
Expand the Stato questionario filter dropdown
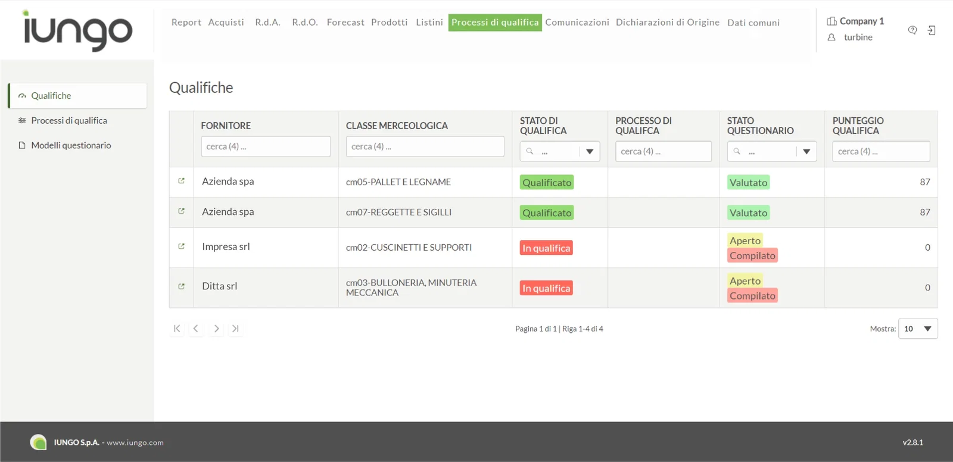coord(806,151)
